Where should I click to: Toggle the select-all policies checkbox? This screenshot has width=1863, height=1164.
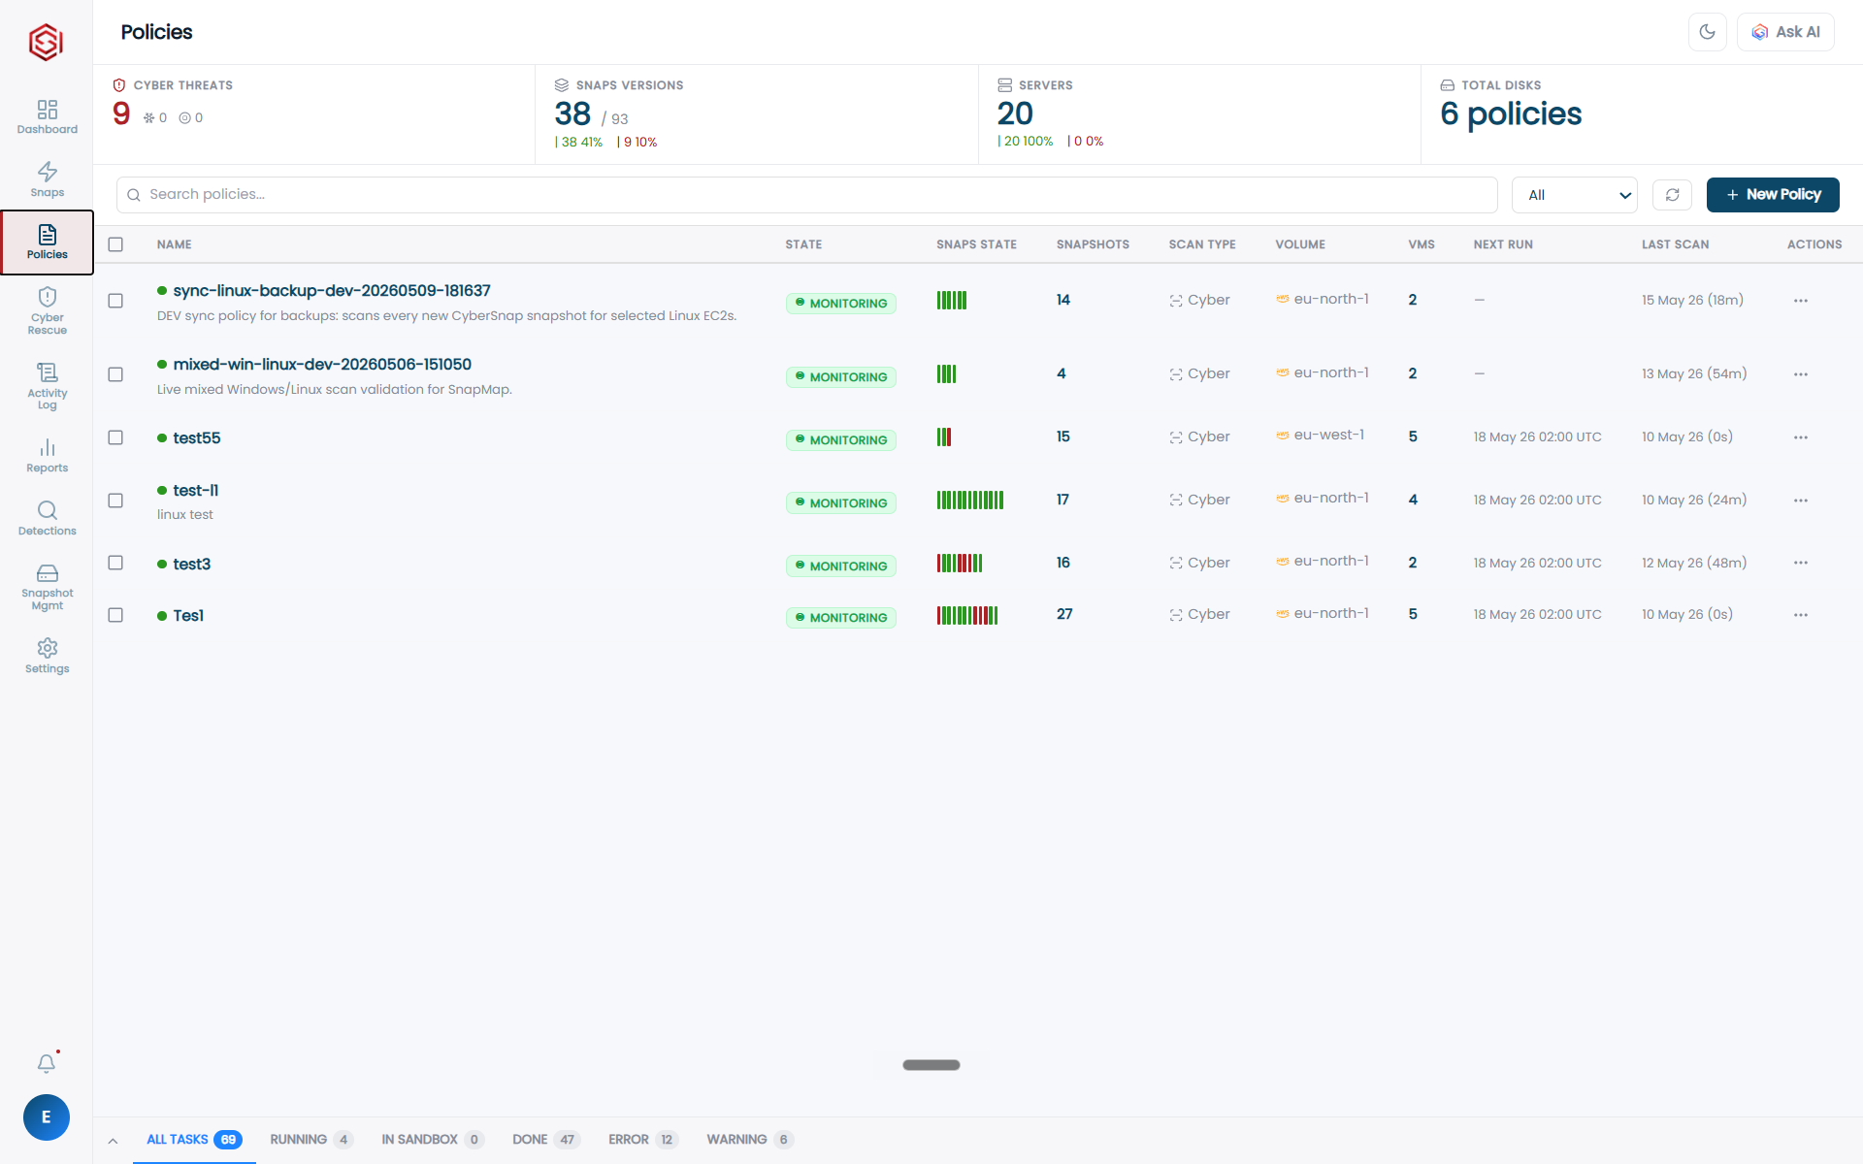[x=115, y=244]
